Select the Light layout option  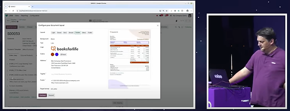[53, 33]
